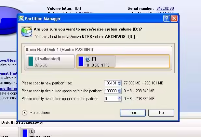Click the More options label
The image size is (201, 137).
[x=39, y=113]
